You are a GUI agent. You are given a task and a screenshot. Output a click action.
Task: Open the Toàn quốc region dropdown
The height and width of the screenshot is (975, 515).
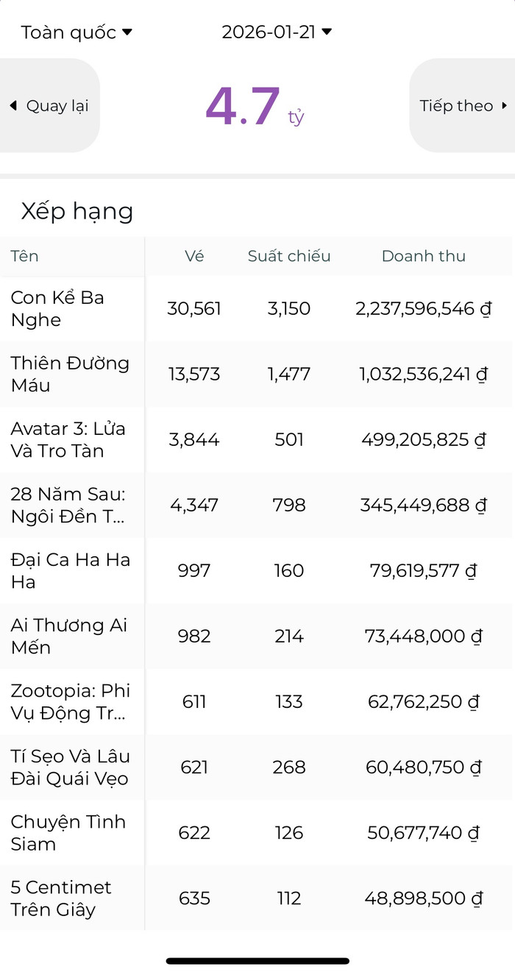tap(77, 32)
